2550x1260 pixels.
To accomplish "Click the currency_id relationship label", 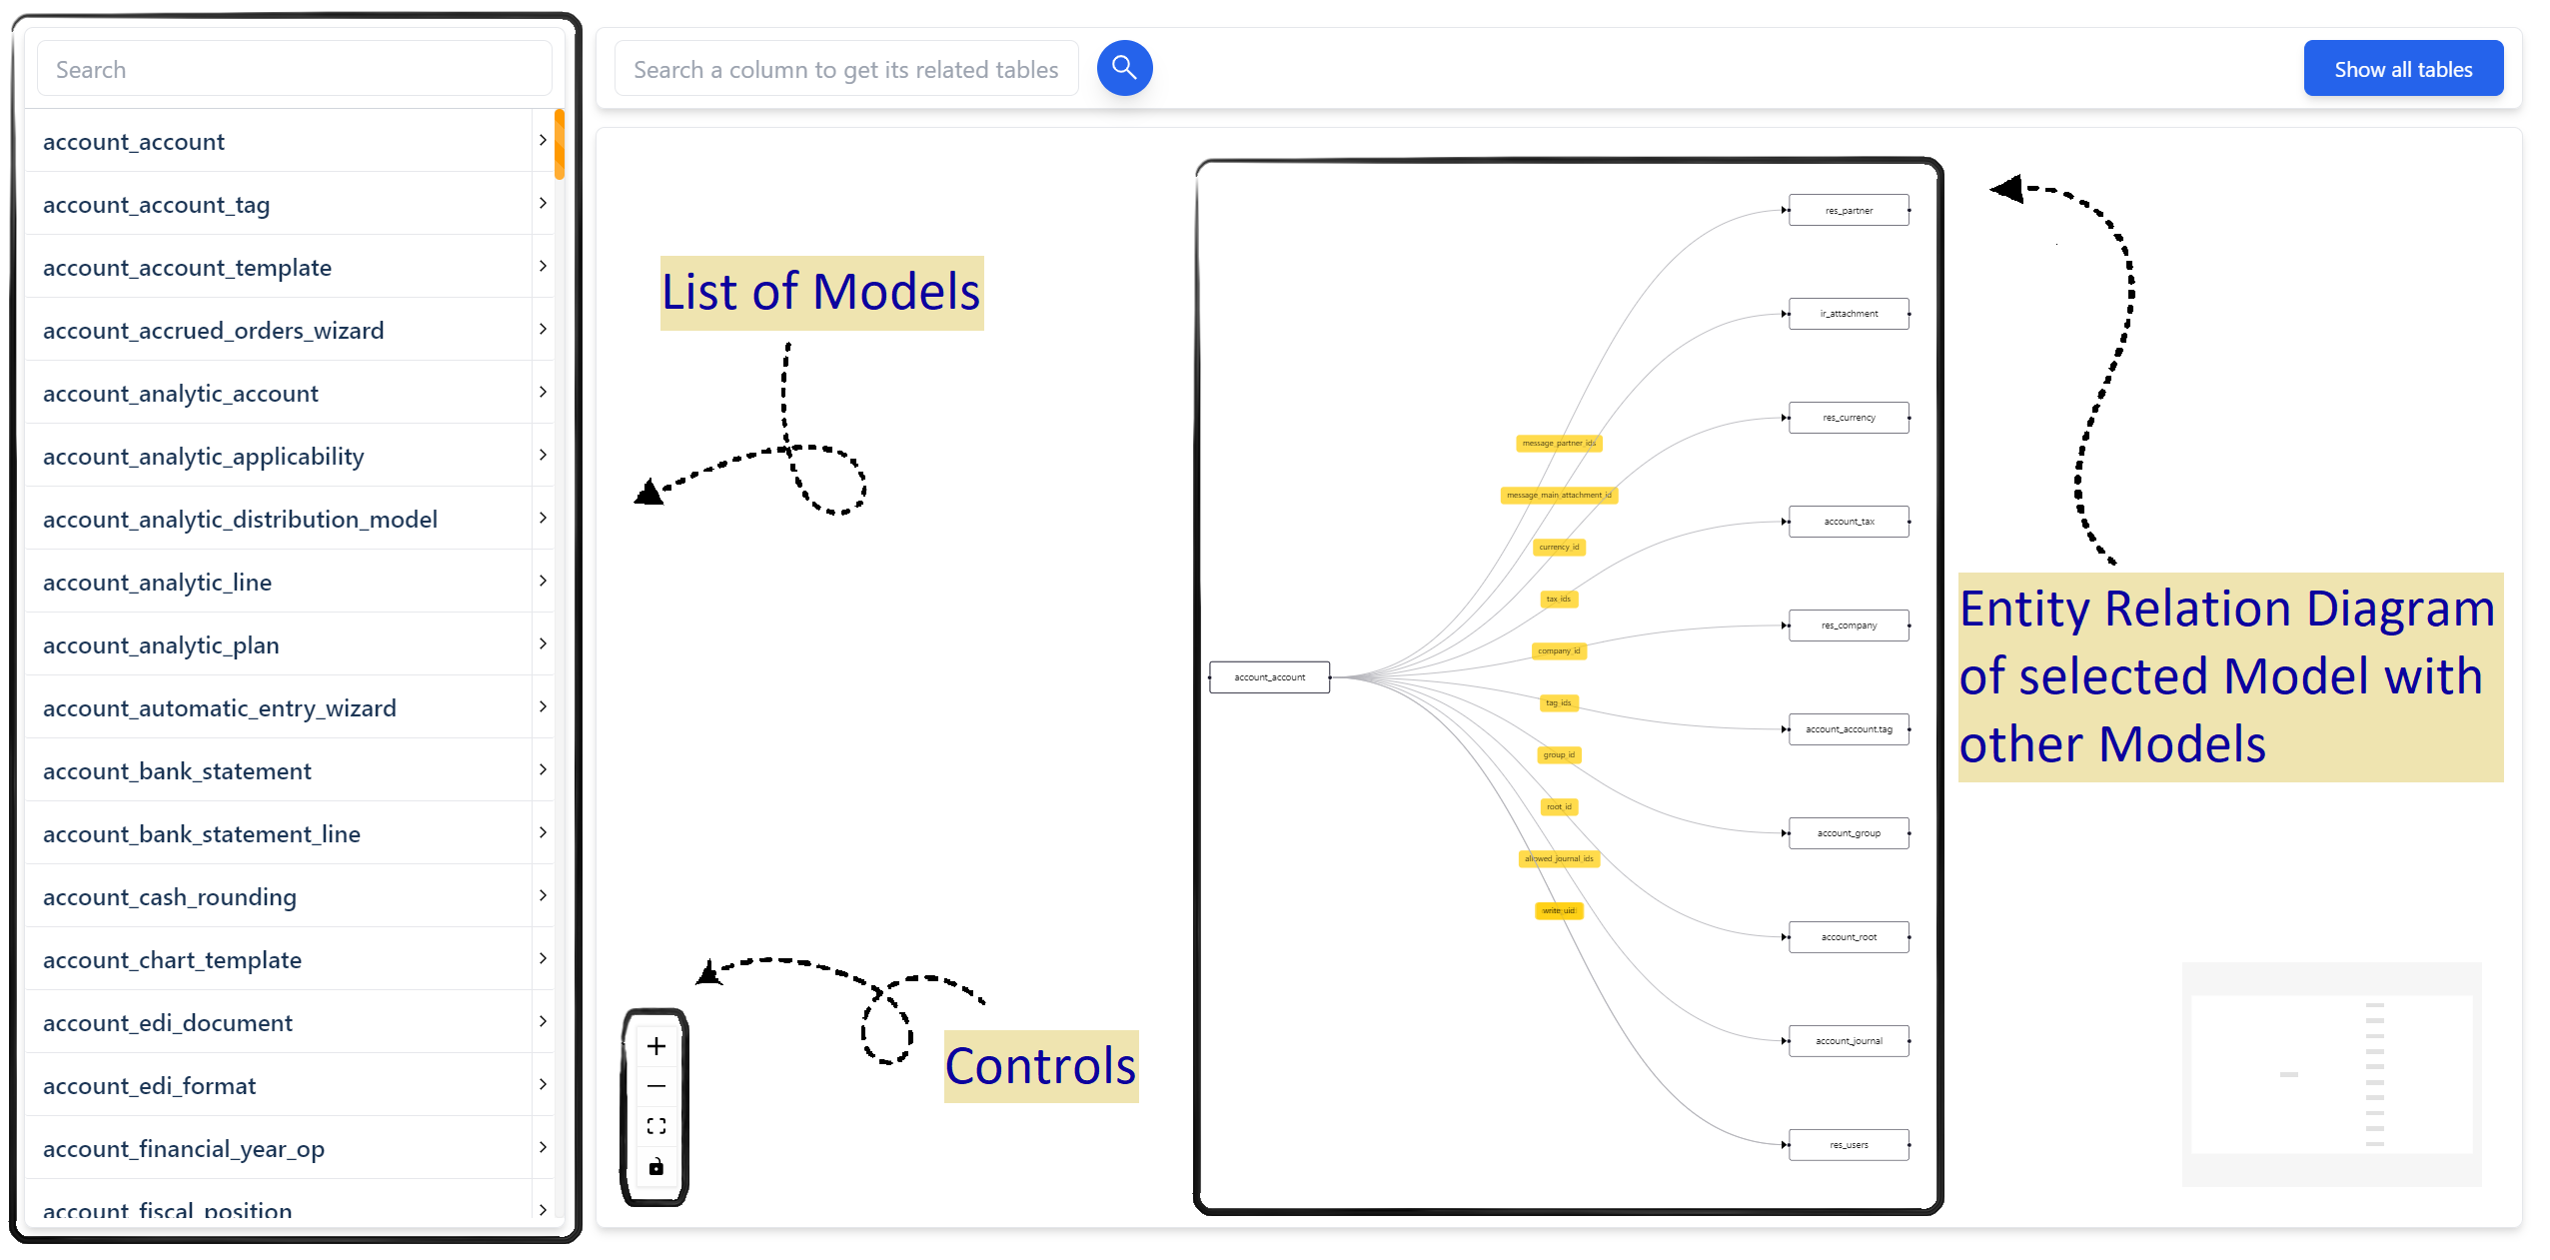I will click(x=1558, y=547).
